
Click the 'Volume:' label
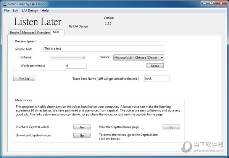(26, 57)
